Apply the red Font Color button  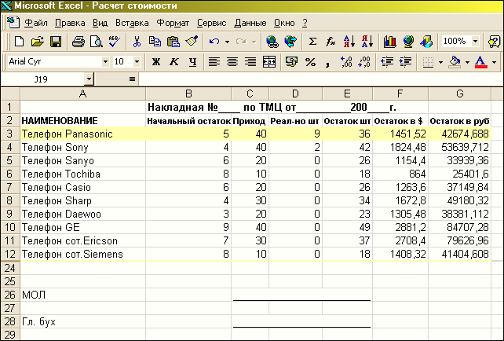point(481,61)
